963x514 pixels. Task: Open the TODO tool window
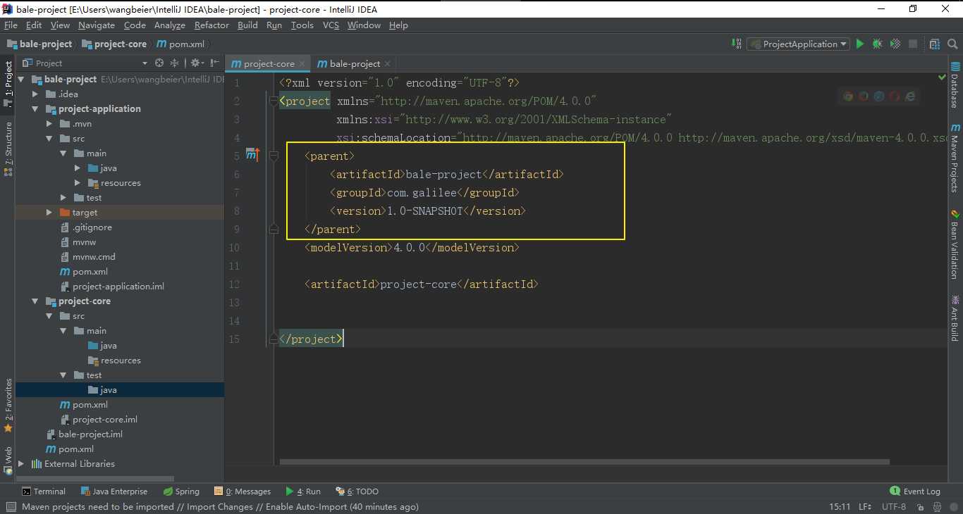356,491
